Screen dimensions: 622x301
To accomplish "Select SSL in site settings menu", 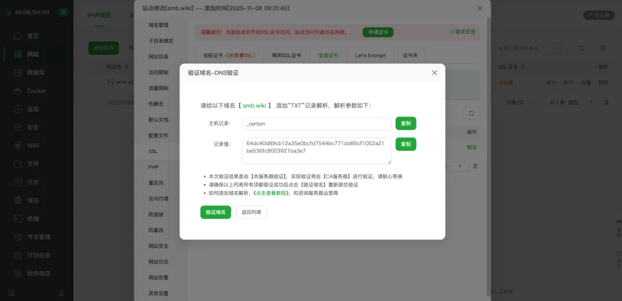I will tap(153, 151).
